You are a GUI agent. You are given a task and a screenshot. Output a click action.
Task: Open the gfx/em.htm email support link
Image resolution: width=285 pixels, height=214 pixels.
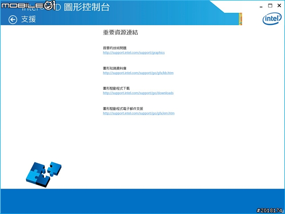coord(138,113)
